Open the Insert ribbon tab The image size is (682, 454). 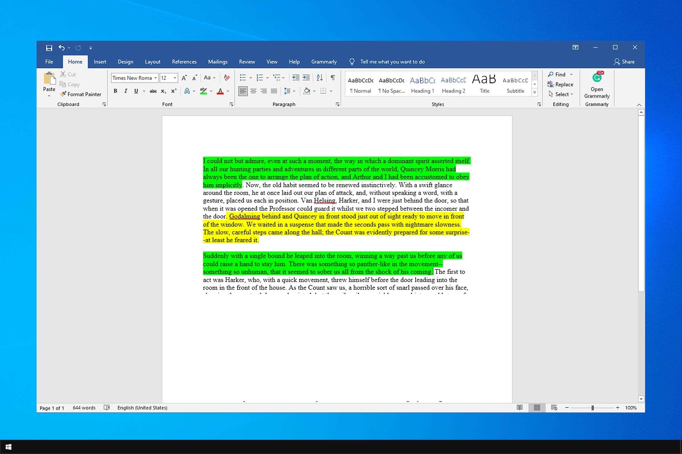coord(100,61)
